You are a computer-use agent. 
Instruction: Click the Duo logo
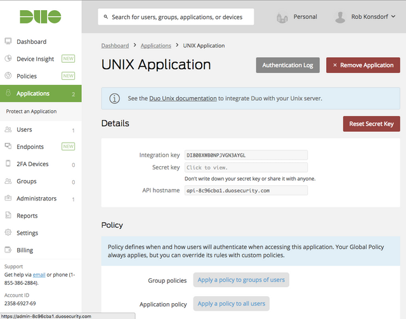pyautogui.click(x=41, y=17)
